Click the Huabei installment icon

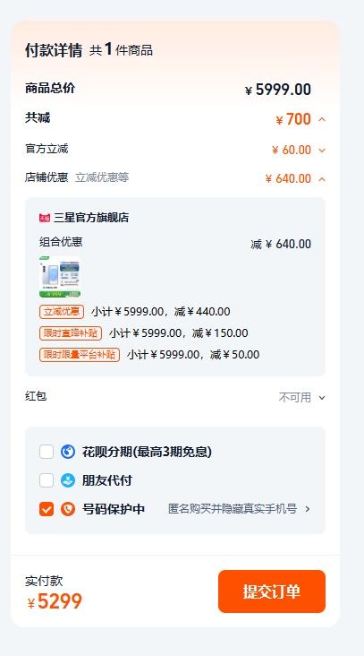point(68,452)
